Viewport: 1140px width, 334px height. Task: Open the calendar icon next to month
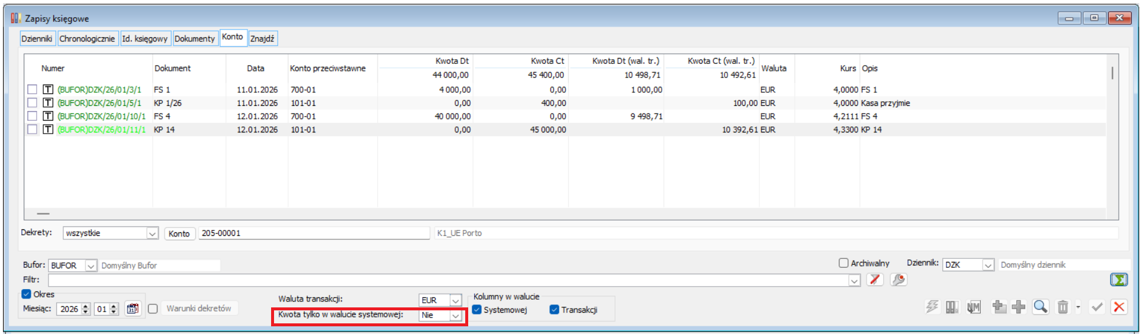click(x=133, y=309)
